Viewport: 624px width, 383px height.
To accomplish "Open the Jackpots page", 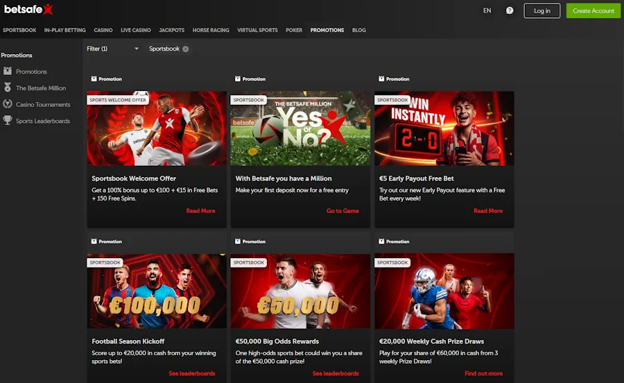I will click(x=171, y=31).
